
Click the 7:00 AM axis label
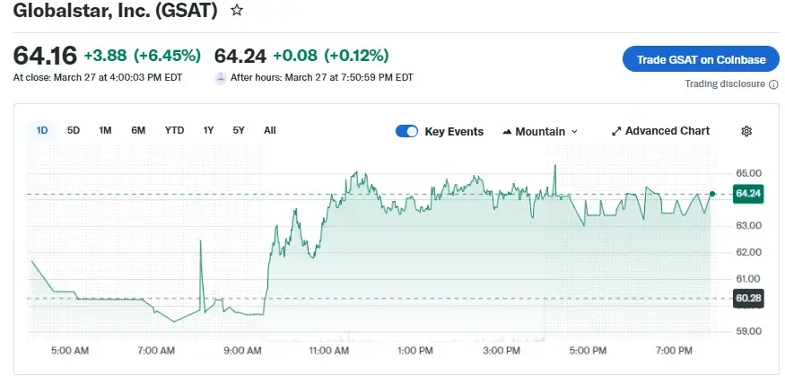[156, 351]
